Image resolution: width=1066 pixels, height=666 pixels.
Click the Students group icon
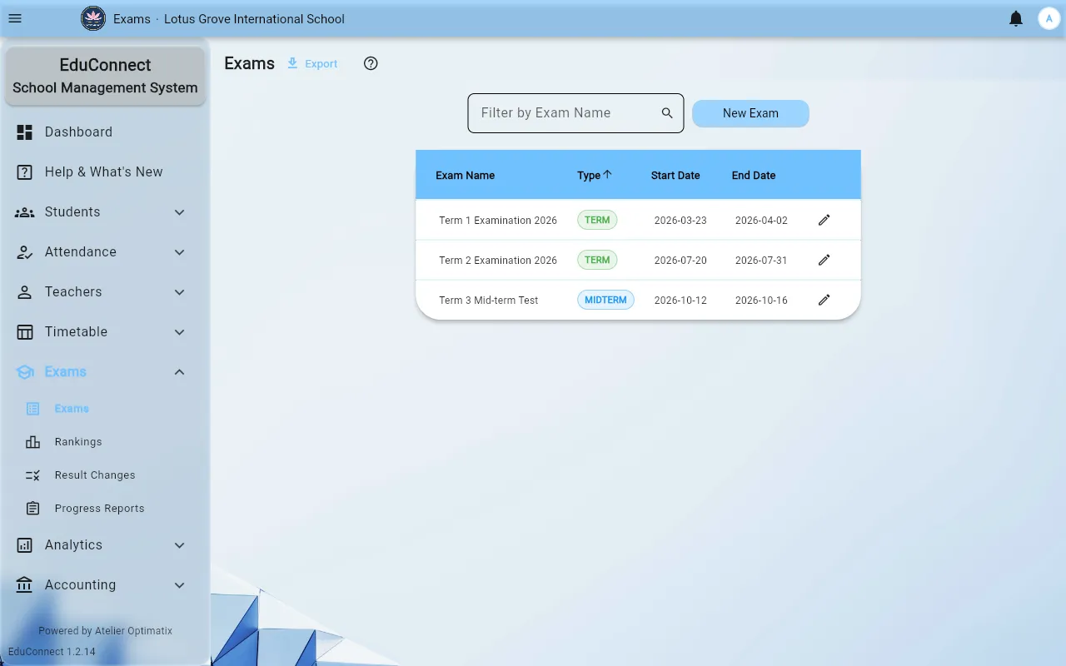coord(25,211)
